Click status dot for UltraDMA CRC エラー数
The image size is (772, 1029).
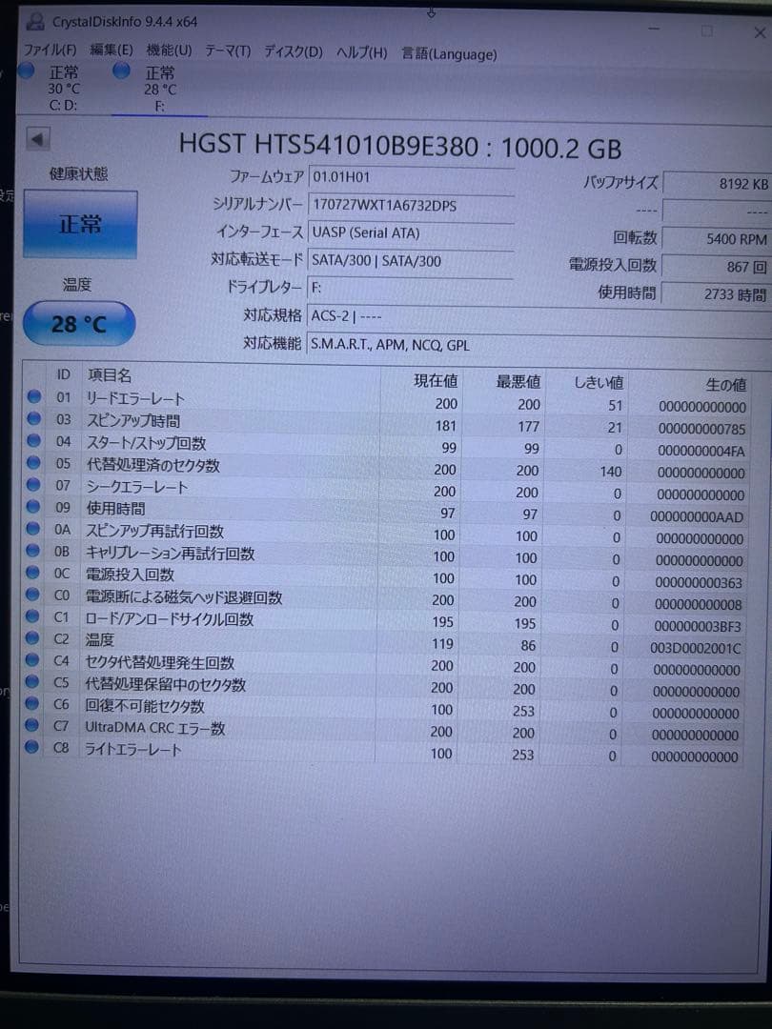pos(34,728)
